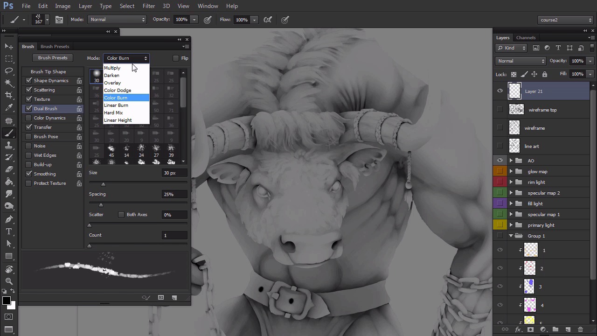Select the Crop tool
This screenshot has width=597, height=336.
9,95
